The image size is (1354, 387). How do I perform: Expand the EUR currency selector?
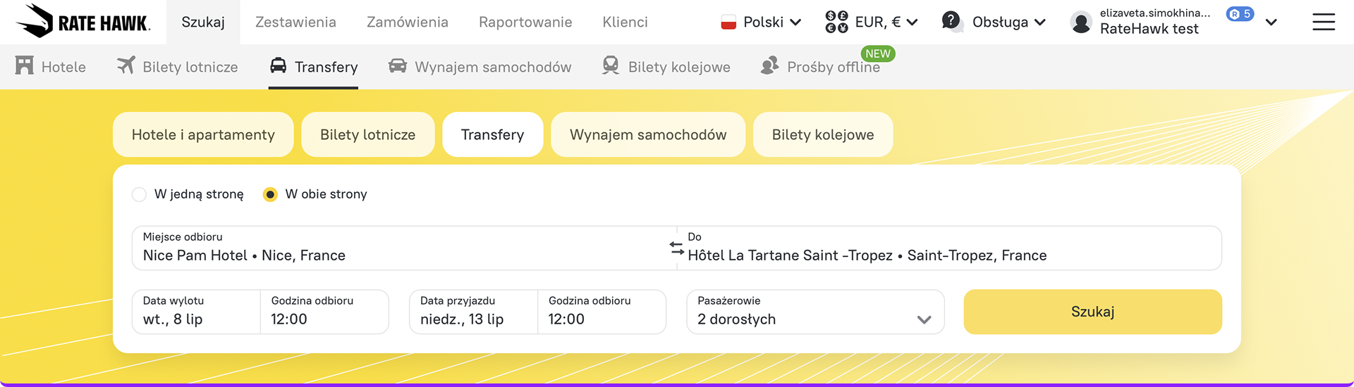[x=872, y=22]
